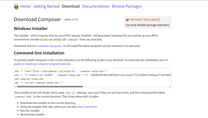Open the Home menu item

point(25,6)
